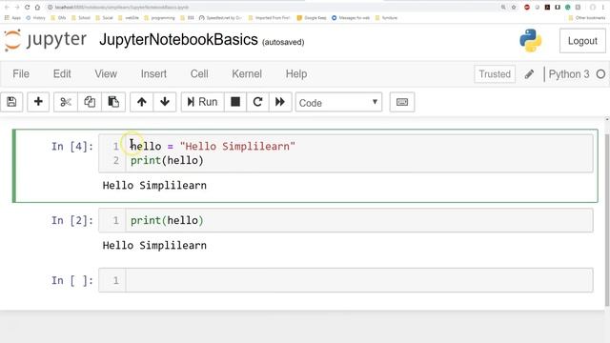Screen dimensions: 610x343
Task: Open the View menu
Action: tap(106, 74)
